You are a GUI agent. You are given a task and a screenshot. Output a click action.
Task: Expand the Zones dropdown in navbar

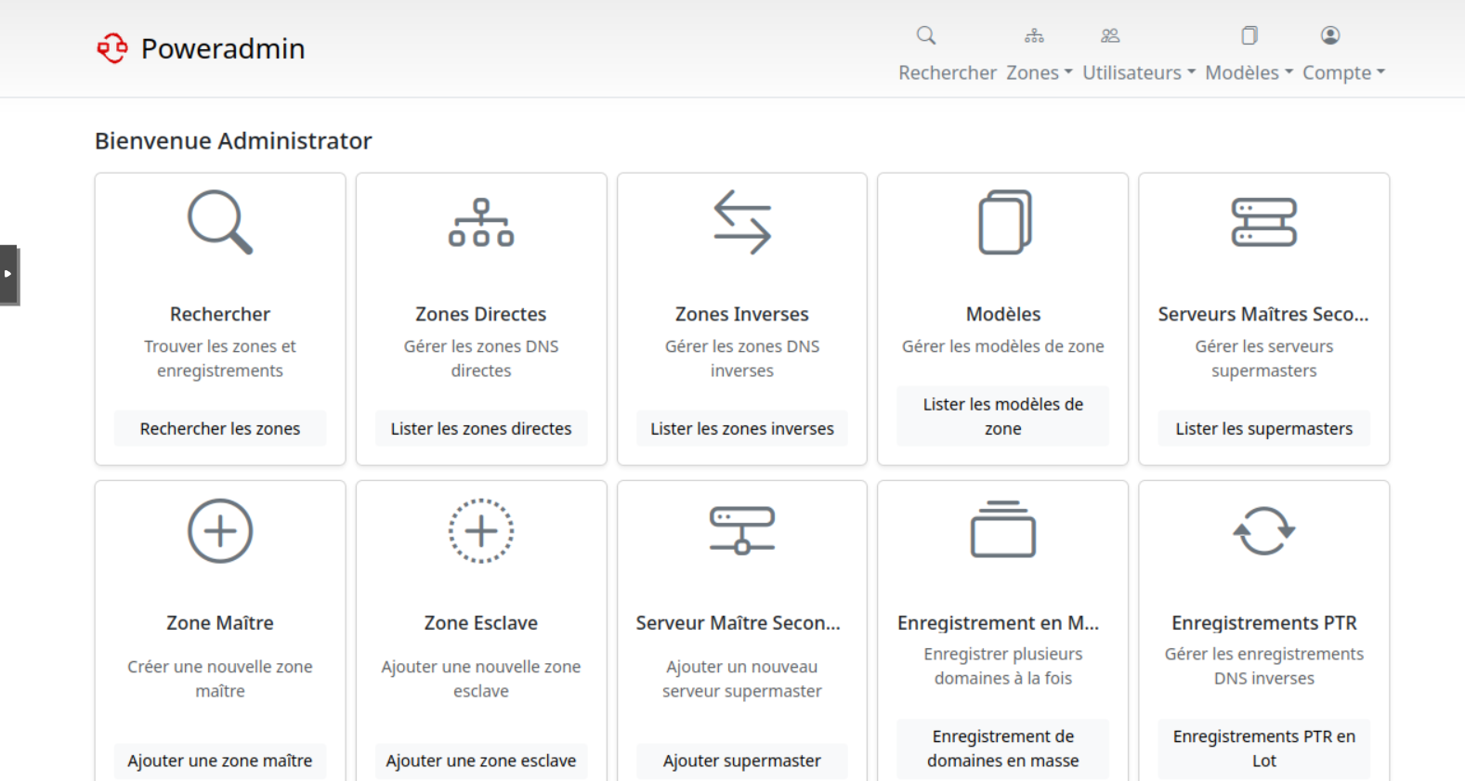coord(1039,72)
